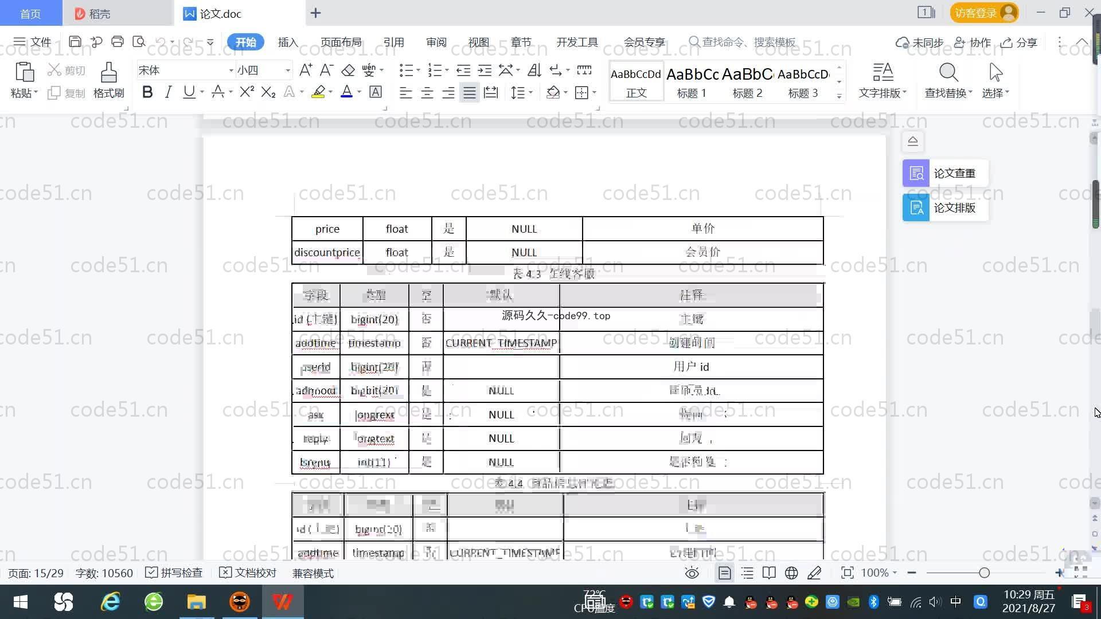
Task: Switch to web layout view icon
Action: 791,573
